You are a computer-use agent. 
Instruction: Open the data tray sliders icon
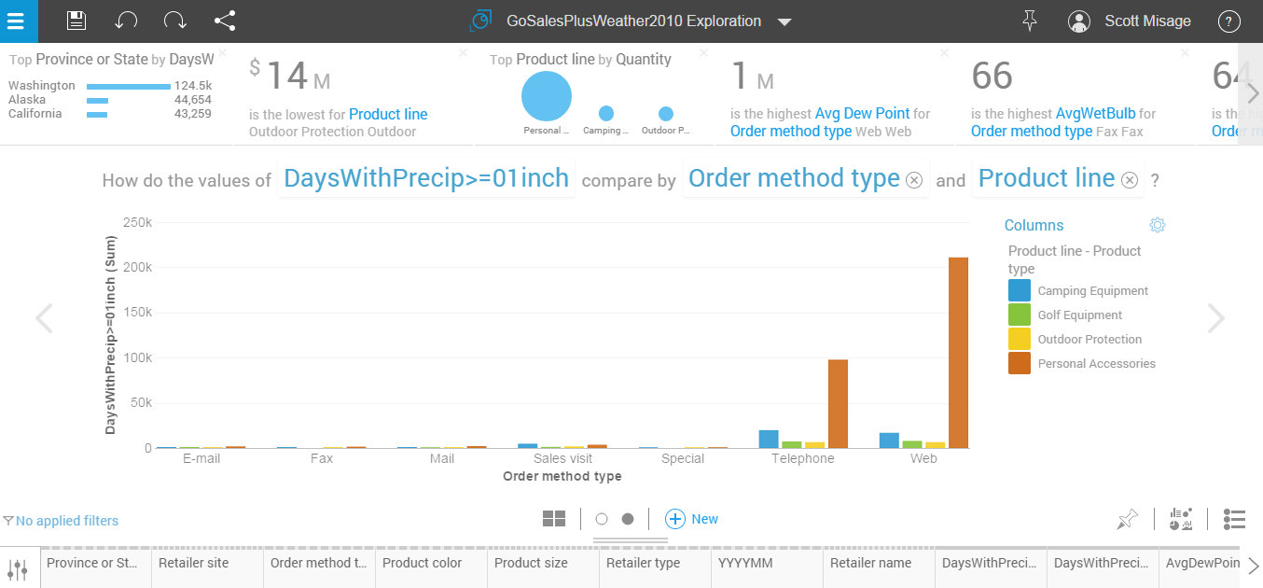[18, 568]
